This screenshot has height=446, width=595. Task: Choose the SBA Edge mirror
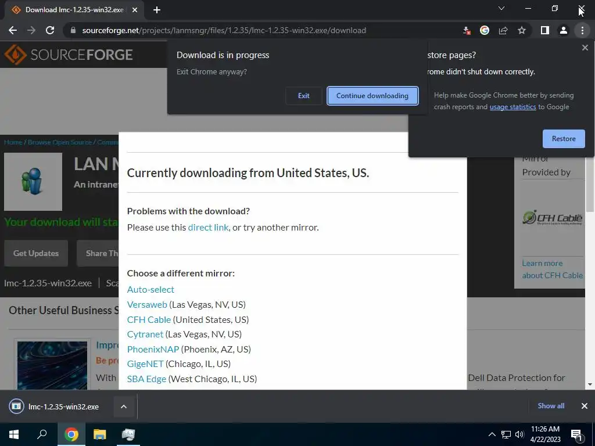coord(146,379)
